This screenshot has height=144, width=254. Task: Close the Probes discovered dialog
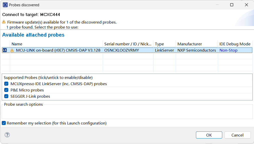click(246, 5)
